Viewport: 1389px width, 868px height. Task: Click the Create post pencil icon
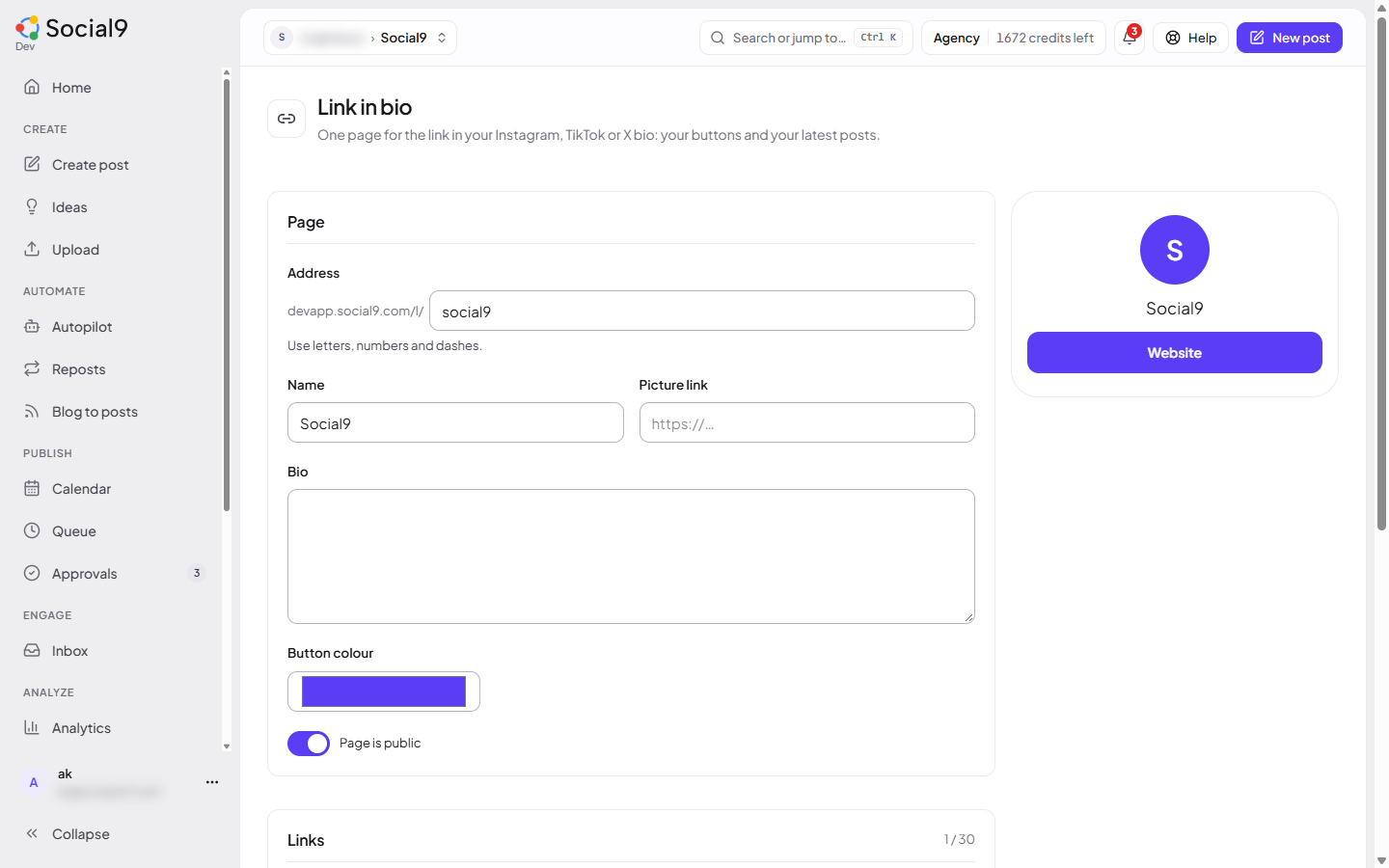(32, 164)
